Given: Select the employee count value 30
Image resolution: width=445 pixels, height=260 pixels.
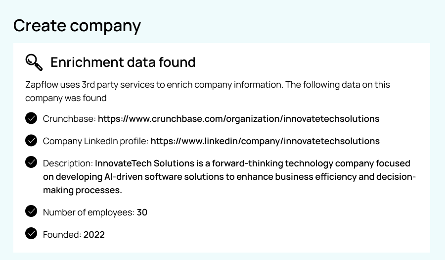Looking at the screenshot, I should click(x=142, y=212).
